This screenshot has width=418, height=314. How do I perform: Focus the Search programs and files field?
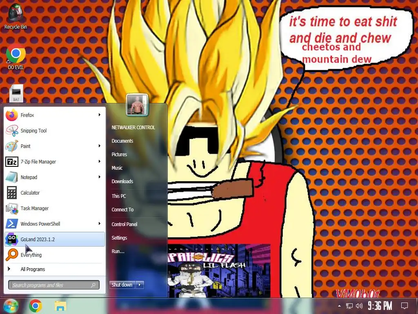[x=54, y=285]
